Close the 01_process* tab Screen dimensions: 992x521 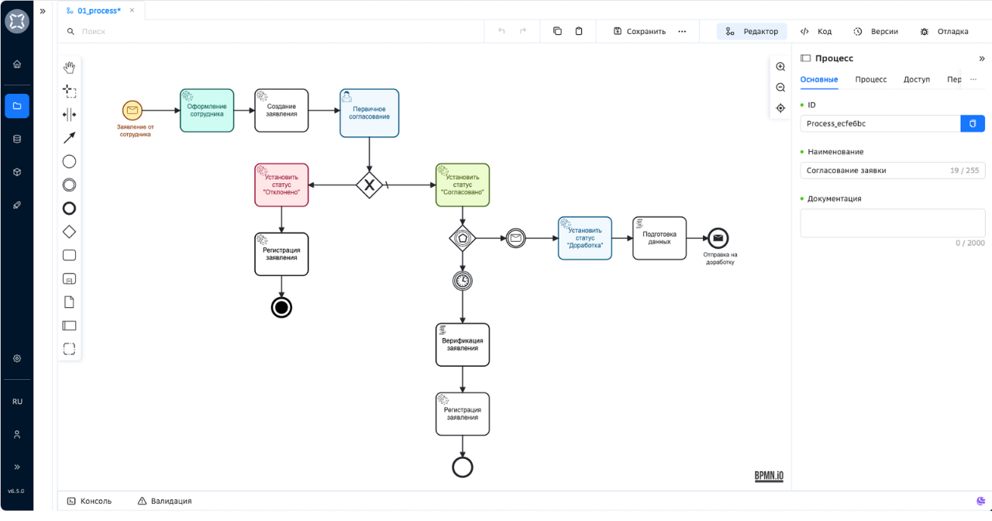pos(132,11)
